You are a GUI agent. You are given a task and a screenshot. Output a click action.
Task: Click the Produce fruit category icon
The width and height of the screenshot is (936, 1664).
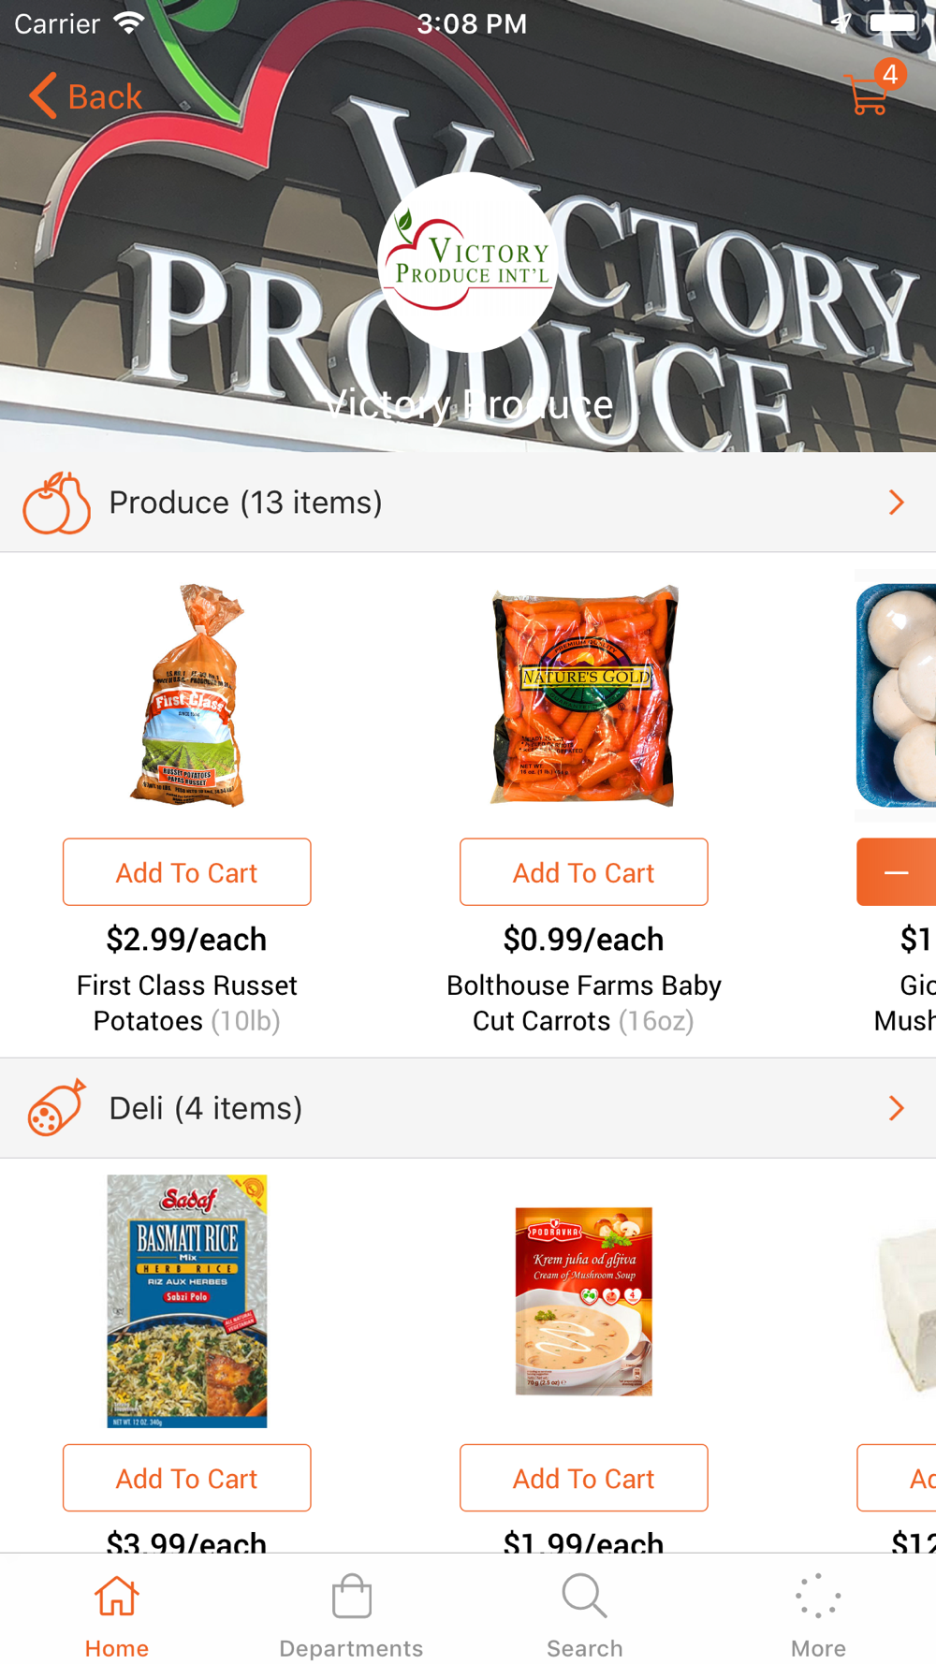[x=56, y=503]
